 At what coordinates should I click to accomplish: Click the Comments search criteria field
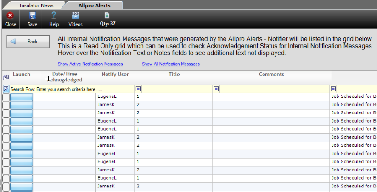pyautogui.click(x=274, y=89)
